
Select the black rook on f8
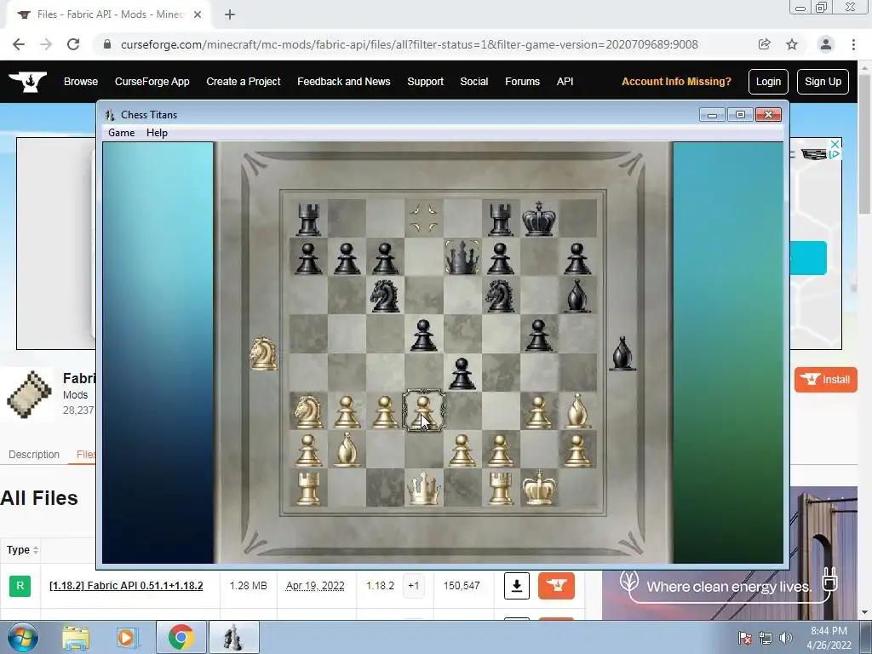click(x=500, y=219)
